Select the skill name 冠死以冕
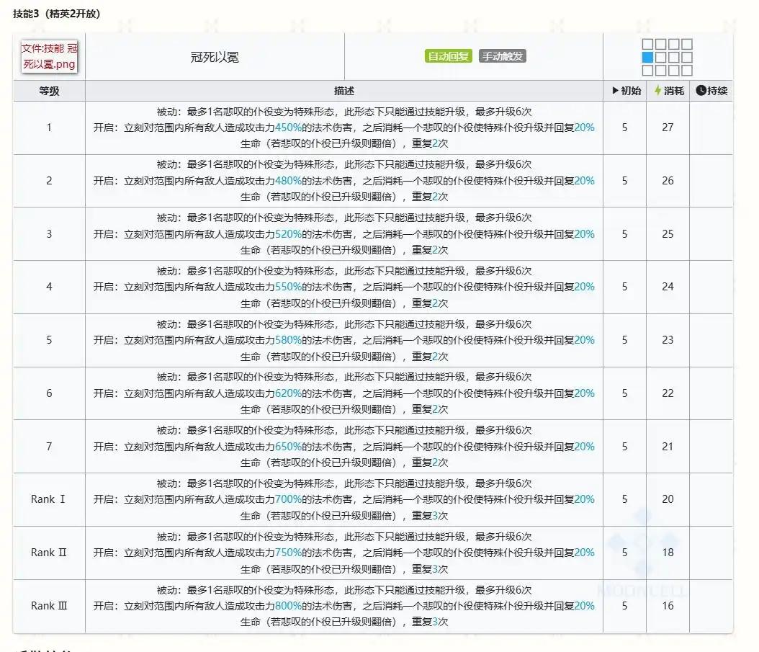Image resolution: width=759 pixels, height=652 pixels. click(214, 57)
